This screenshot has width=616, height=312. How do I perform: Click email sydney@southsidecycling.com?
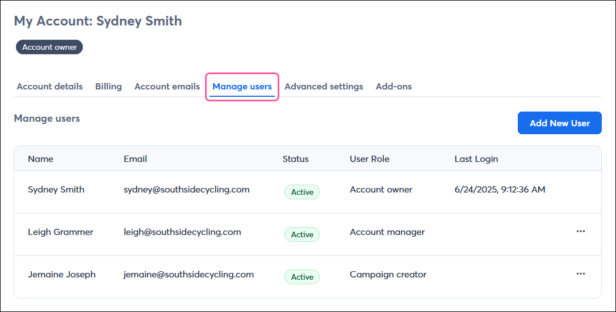[x=187, y=190]
